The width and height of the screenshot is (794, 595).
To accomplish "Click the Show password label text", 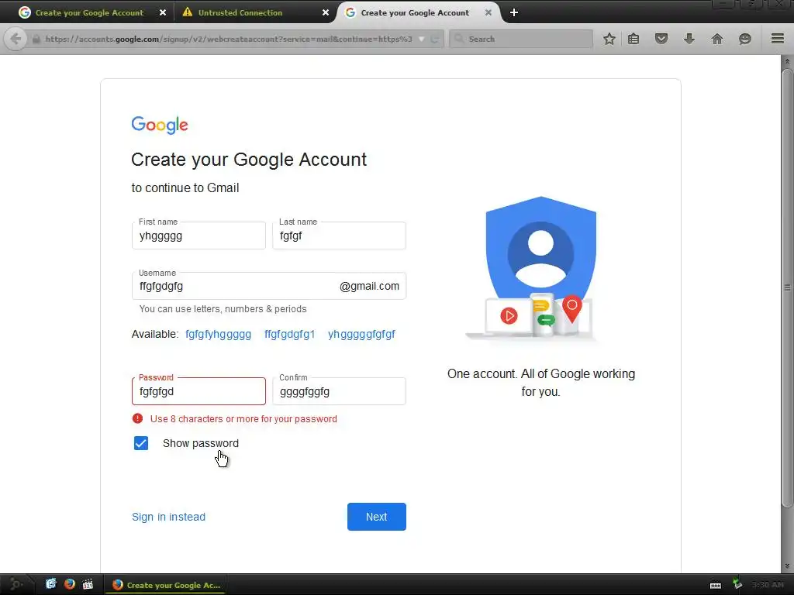I will click(x=201, y=443).
